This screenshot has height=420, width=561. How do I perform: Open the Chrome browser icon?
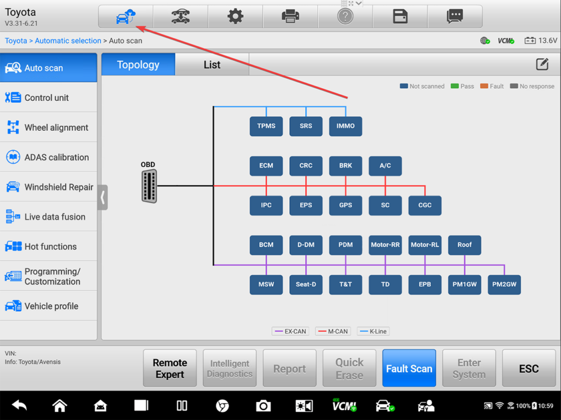222,406
